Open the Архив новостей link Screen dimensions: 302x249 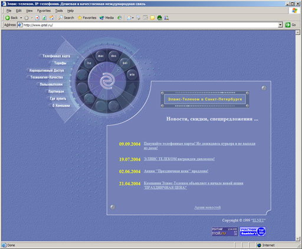coord(208,207)
